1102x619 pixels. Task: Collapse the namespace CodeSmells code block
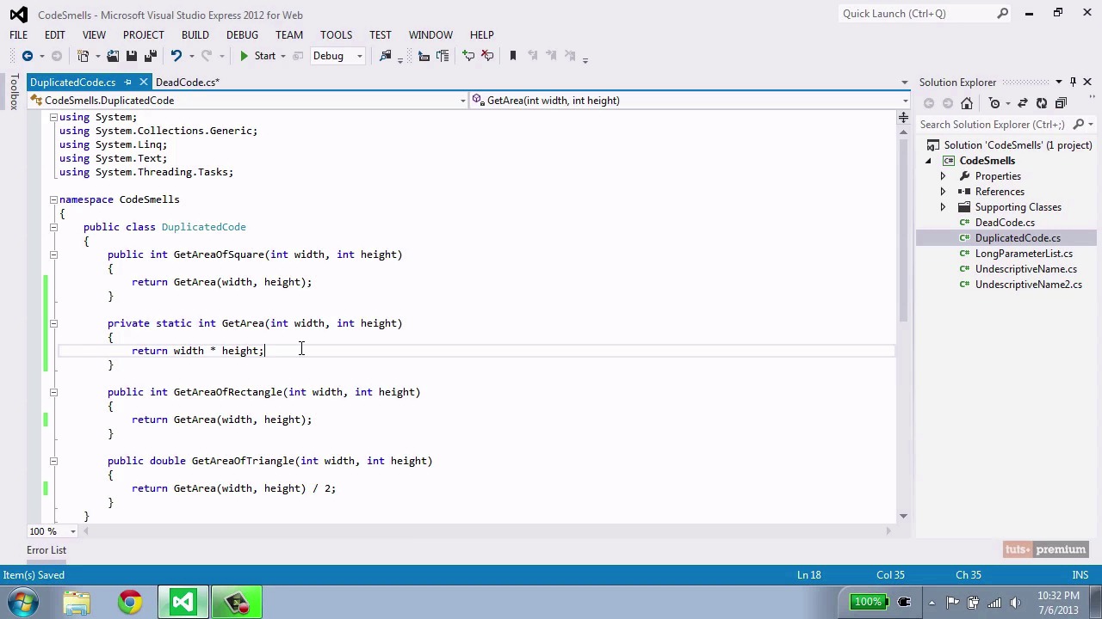coord(53,199)
